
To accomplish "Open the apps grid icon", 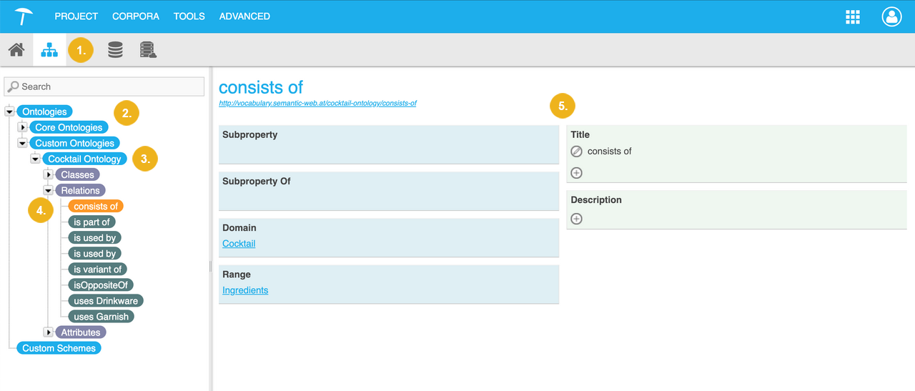I will [x=852, y=17].
